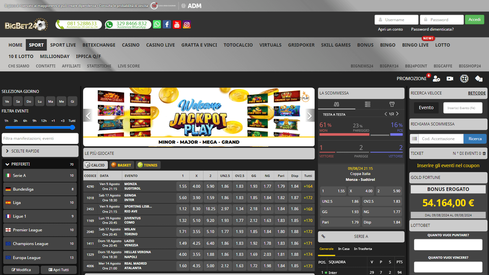Screen dimensions: 489x275
Task: Expand Europa League in Preferiti
Action: pos(40,258)
